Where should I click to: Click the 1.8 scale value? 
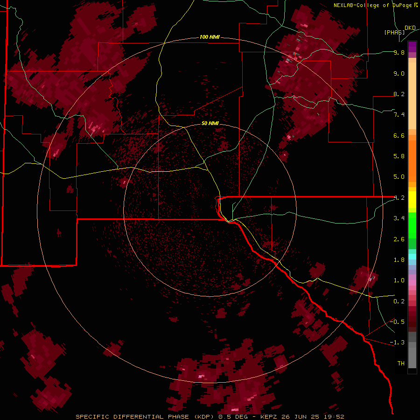[399, 260]
